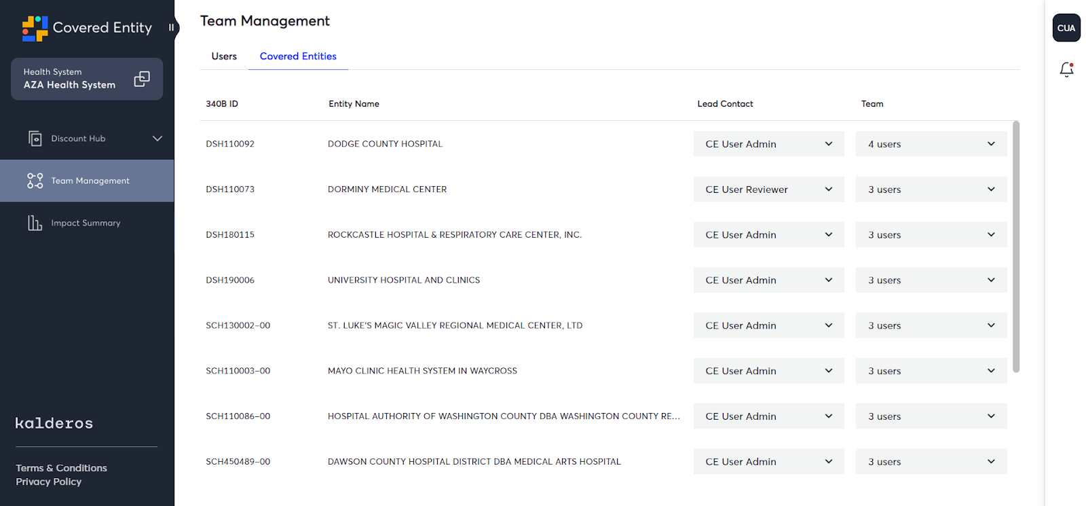
Task: Select the Covered Entities tab
Action: click(x=298, y=56)
